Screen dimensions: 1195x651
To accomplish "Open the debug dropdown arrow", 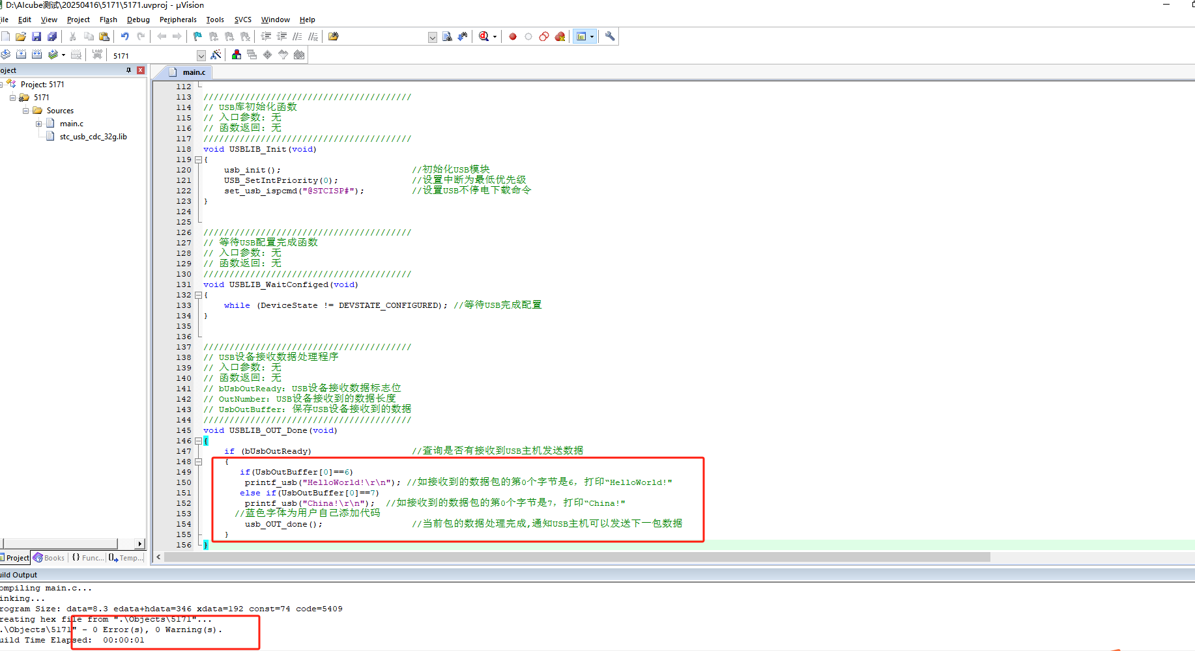I will 495,36.
